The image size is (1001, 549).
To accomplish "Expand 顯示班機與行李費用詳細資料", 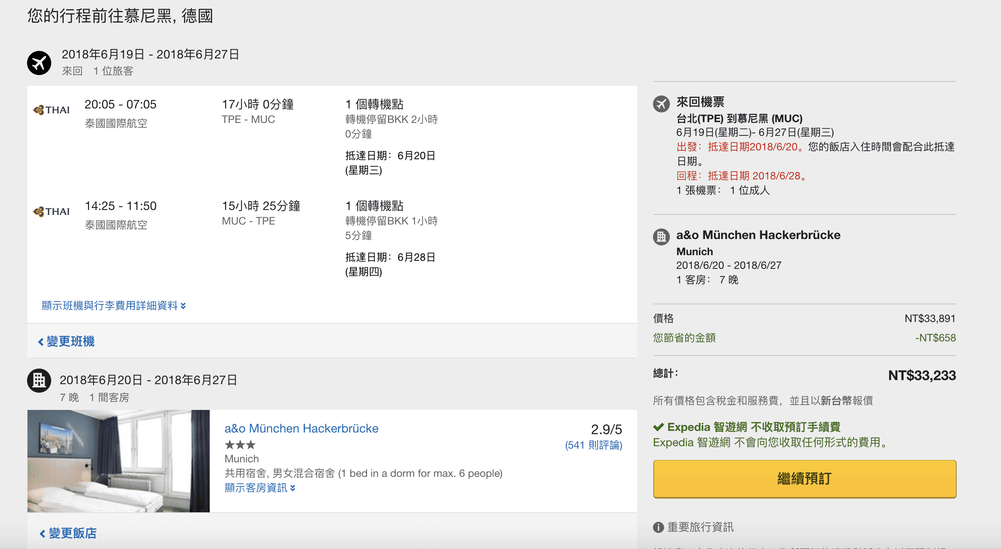I will pyautogui.click(x=114, y=306).
